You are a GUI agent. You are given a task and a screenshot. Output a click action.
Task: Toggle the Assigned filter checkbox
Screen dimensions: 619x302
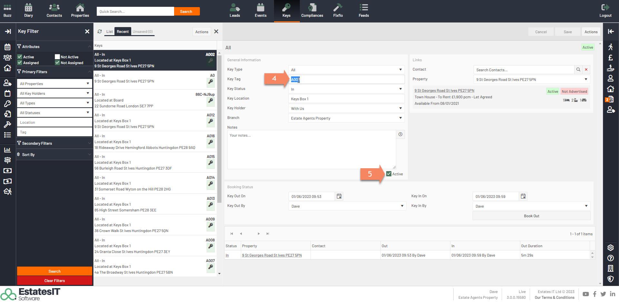click(20, 63)
